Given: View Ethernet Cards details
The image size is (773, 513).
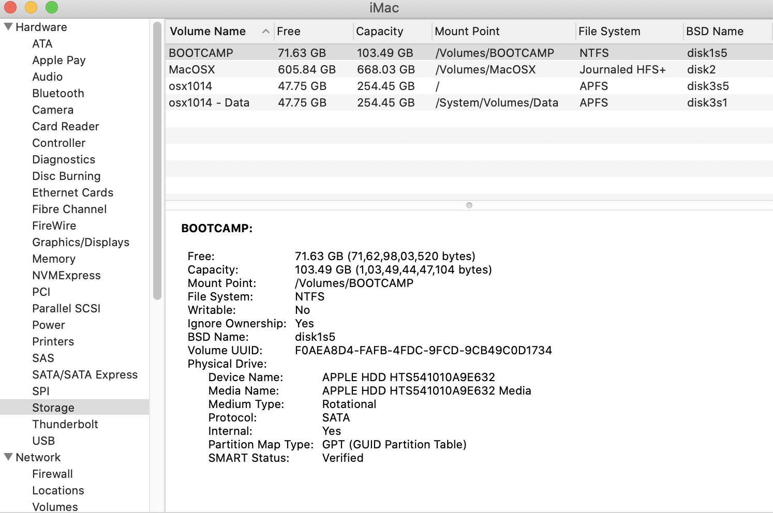Looking at the screenshot, I should pos(73,192).
